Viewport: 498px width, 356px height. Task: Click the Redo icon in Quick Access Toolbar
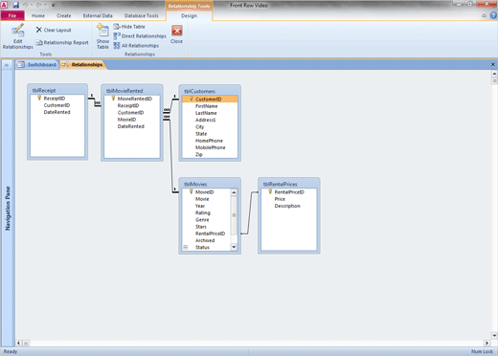39,5
